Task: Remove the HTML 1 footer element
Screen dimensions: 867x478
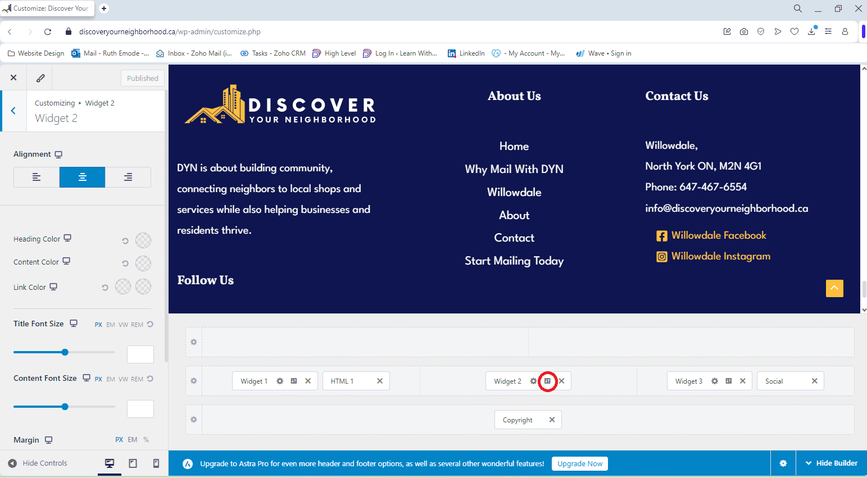Action: pos(380,381)
